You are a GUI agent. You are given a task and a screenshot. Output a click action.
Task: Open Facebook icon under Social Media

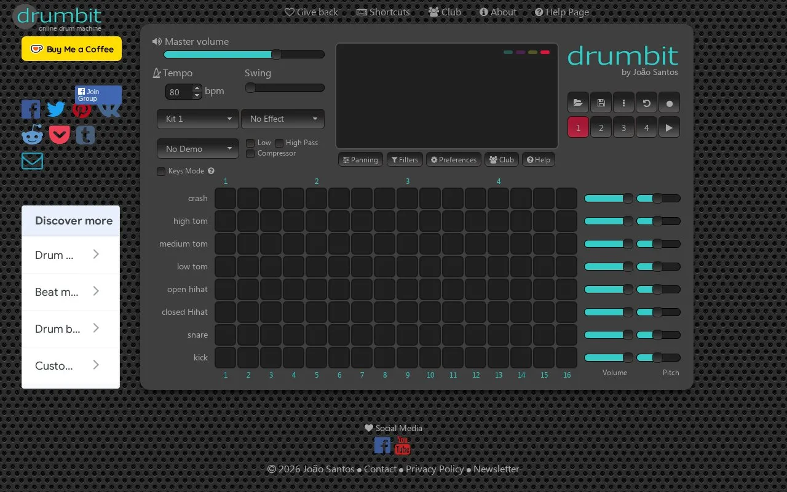[382, 445]
